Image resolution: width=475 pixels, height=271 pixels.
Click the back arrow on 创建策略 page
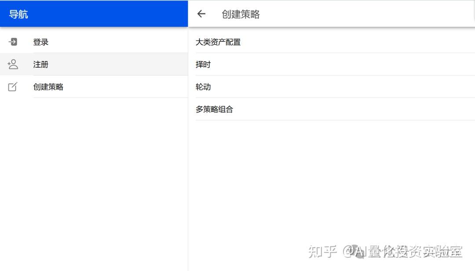click(201, 14)
